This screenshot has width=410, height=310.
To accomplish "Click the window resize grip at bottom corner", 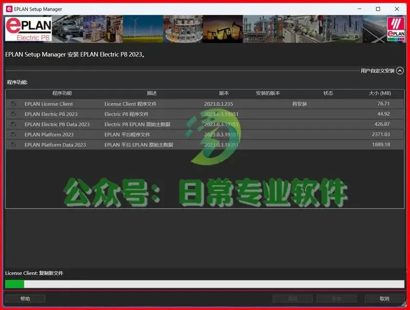I will [x=404, y=304].
